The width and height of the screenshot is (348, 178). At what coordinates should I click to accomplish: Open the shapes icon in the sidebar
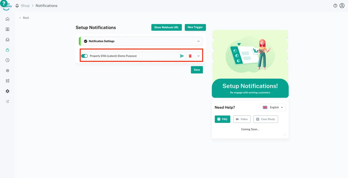7,81
